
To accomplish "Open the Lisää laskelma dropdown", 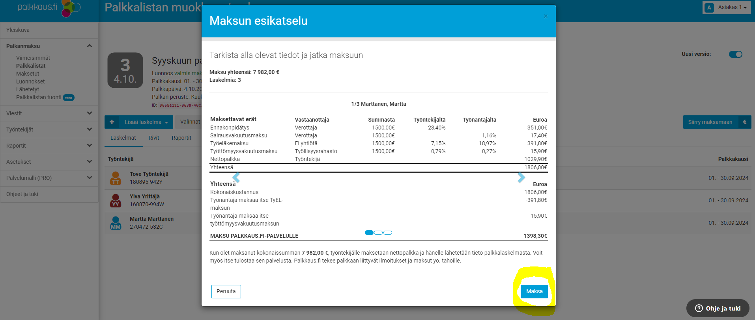I will click(146, 122).
